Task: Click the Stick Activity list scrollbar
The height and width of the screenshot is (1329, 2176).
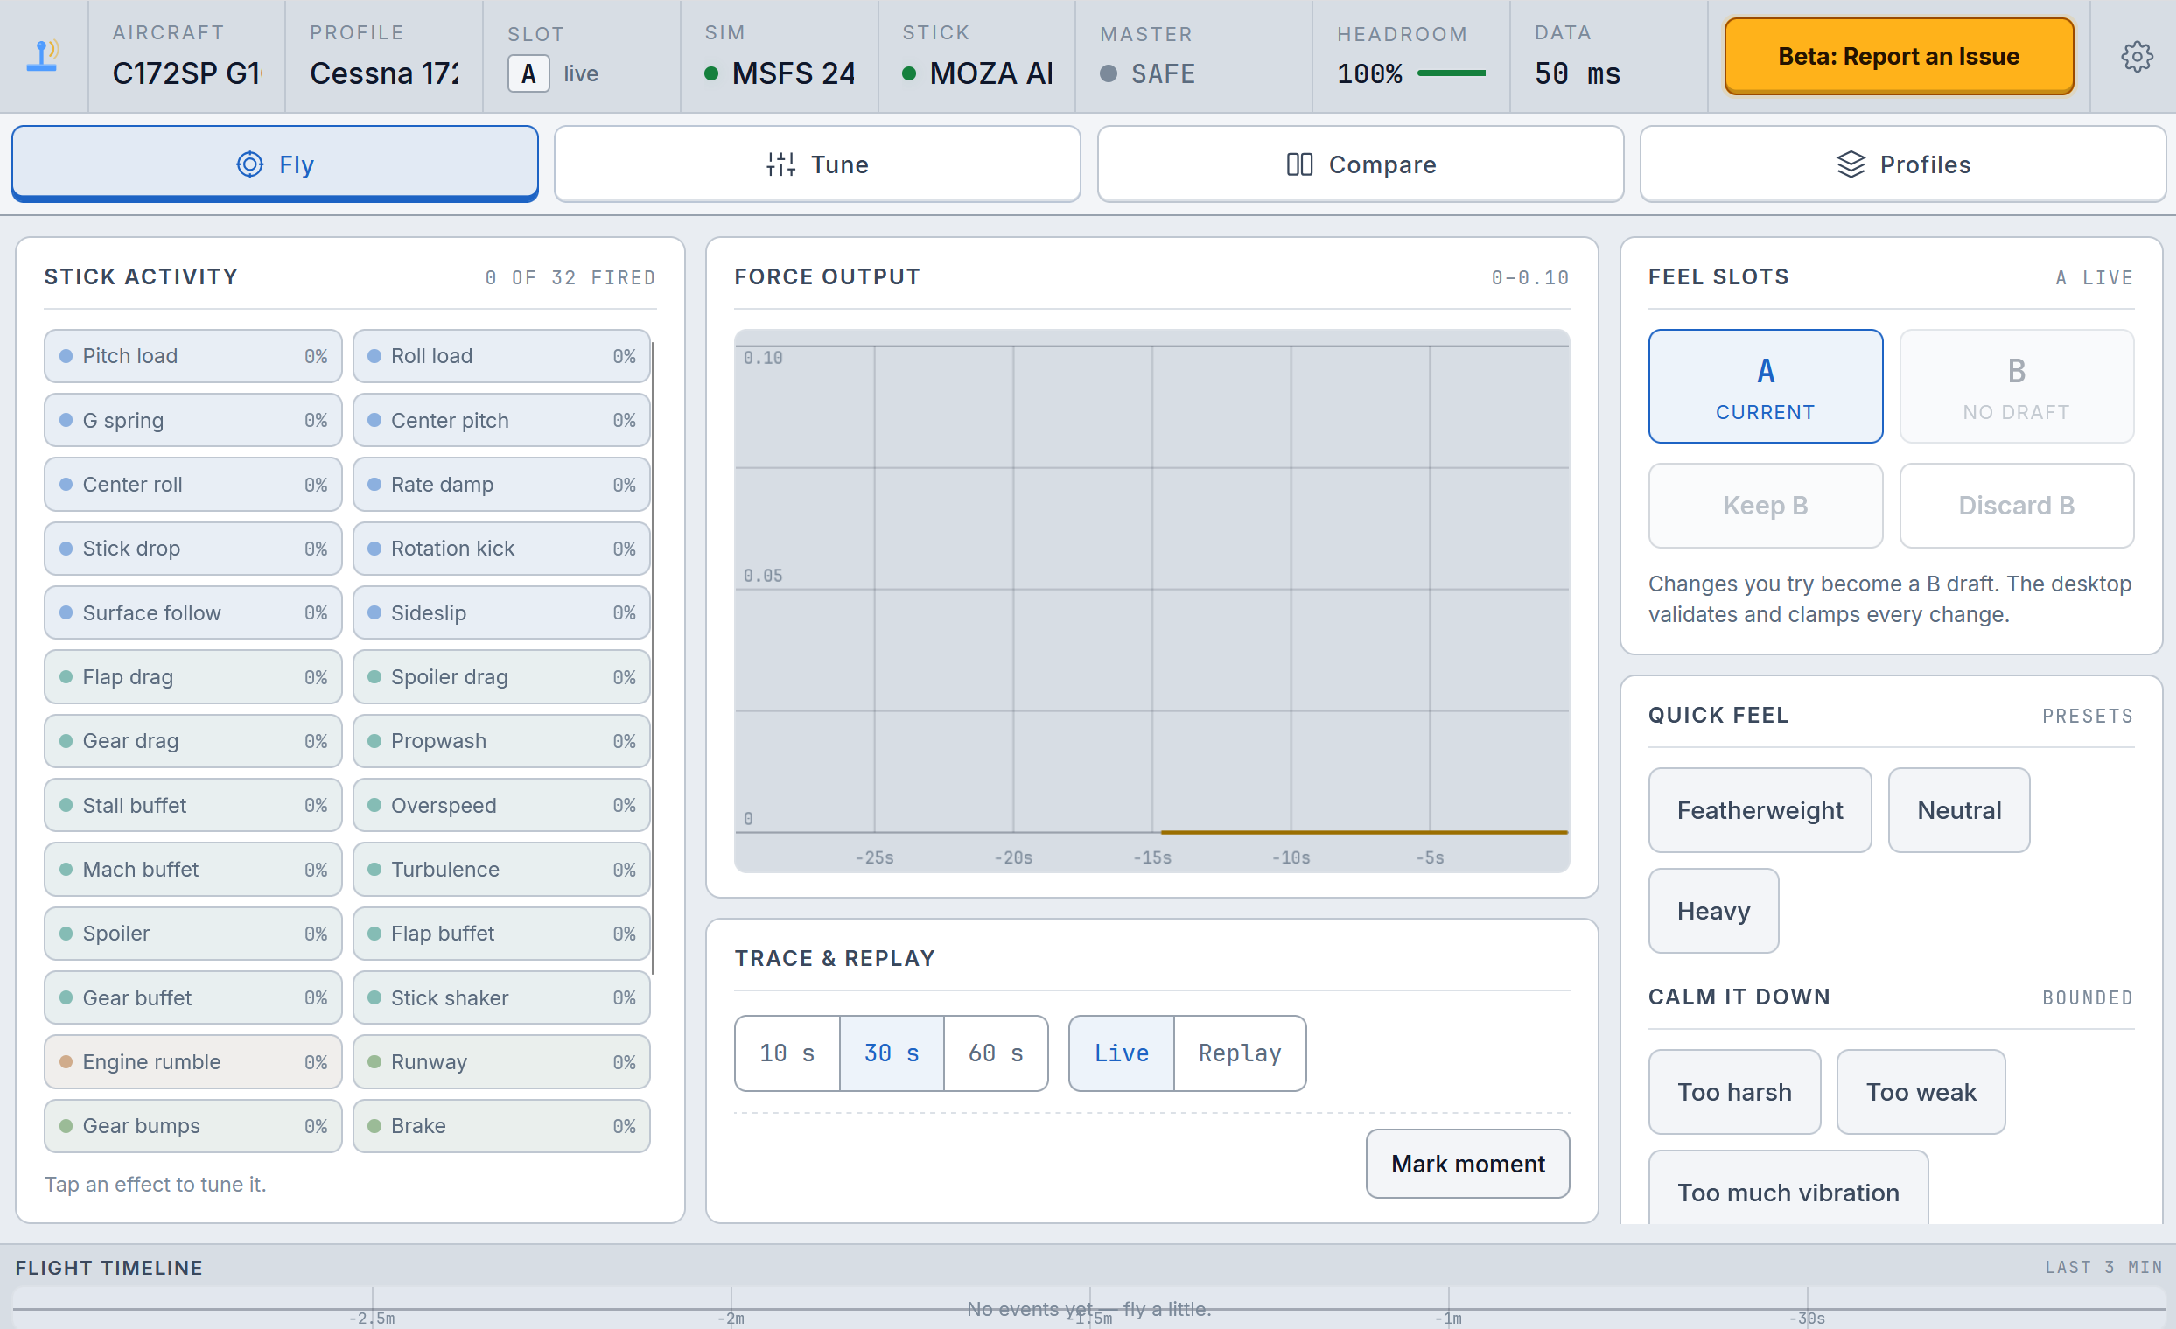Action: coord(653,658)
